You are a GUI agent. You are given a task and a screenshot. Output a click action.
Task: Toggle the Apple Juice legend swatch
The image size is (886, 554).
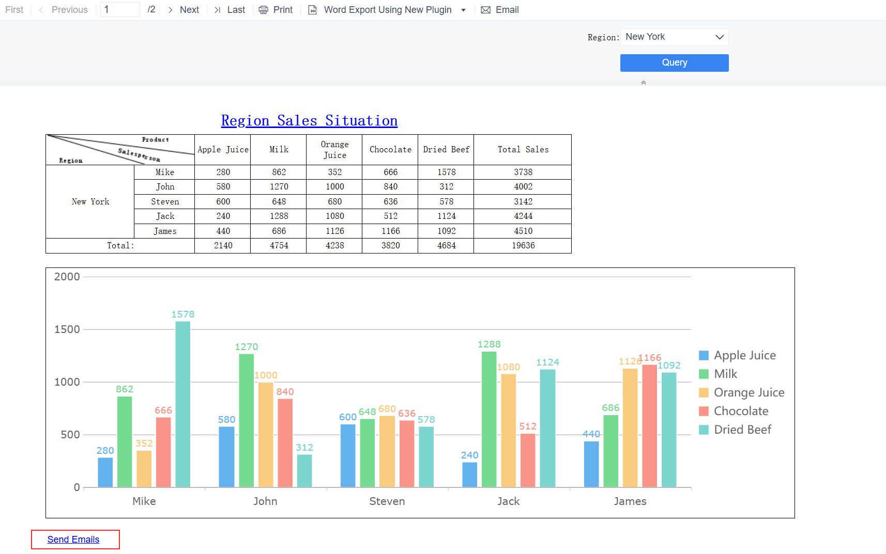pyautogui.click(x=704, y=355)
